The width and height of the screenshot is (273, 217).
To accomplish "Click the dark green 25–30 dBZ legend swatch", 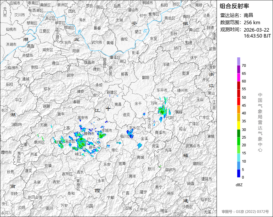I will coord(238,133).
